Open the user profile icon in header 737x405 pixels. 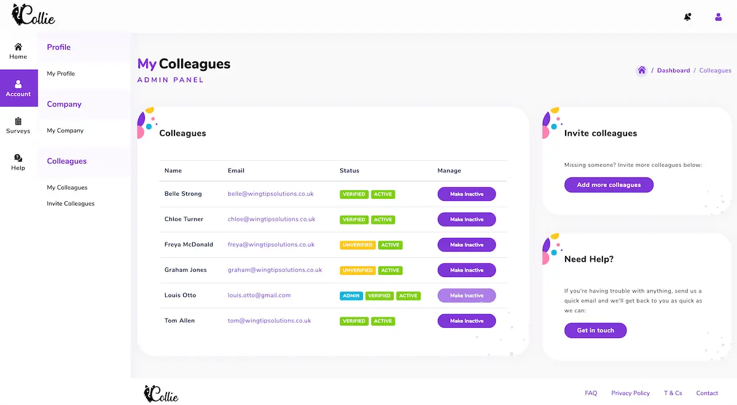tap(718, 17)
